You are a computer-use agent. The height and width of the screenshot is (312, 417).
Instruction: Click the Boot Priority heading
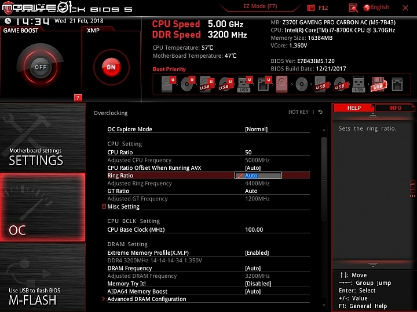coord(169,69)
